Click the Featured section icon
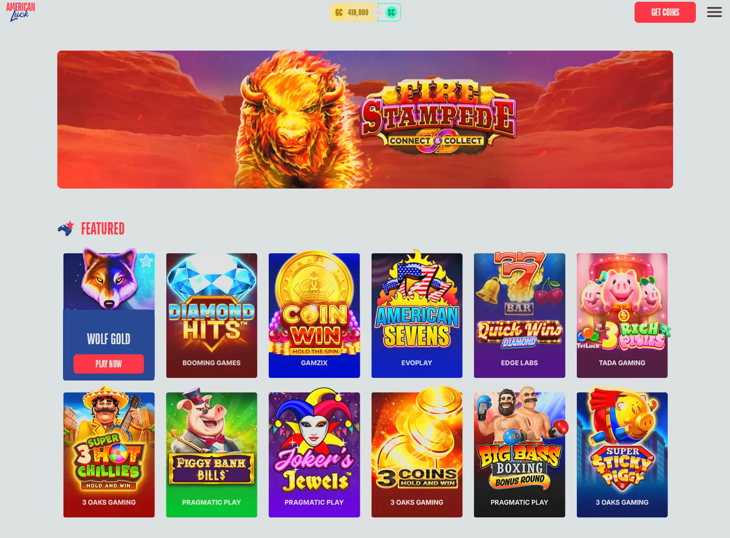 [66, 228]
